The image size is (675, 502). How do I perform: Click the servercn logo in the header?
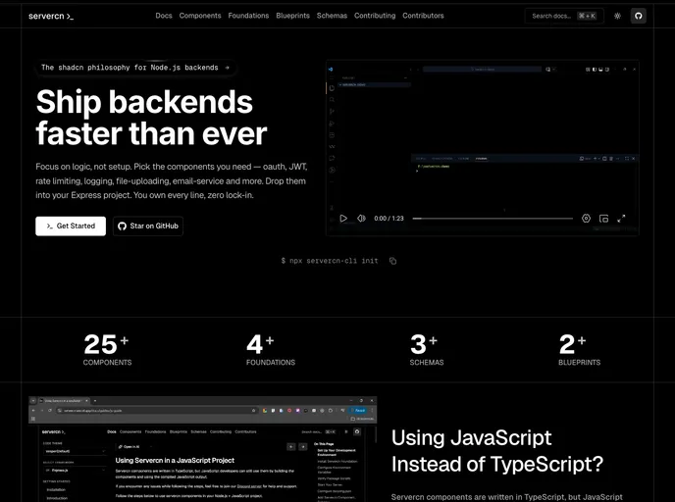click(x=51, y=16)
